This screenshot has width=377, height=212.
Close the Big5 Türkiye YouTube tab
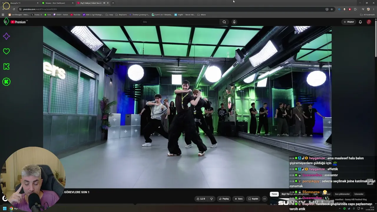[x=108, y=3]
